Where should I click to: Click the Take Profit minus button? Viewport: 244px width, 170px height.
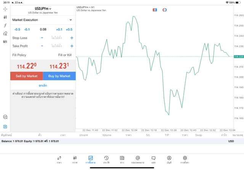[x=42, y=46]
